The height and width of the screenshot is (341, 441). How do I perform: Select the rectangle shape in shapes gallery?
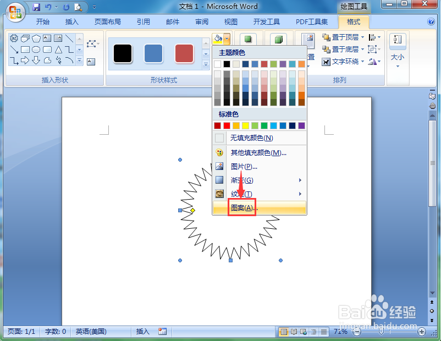click(25, 50)
